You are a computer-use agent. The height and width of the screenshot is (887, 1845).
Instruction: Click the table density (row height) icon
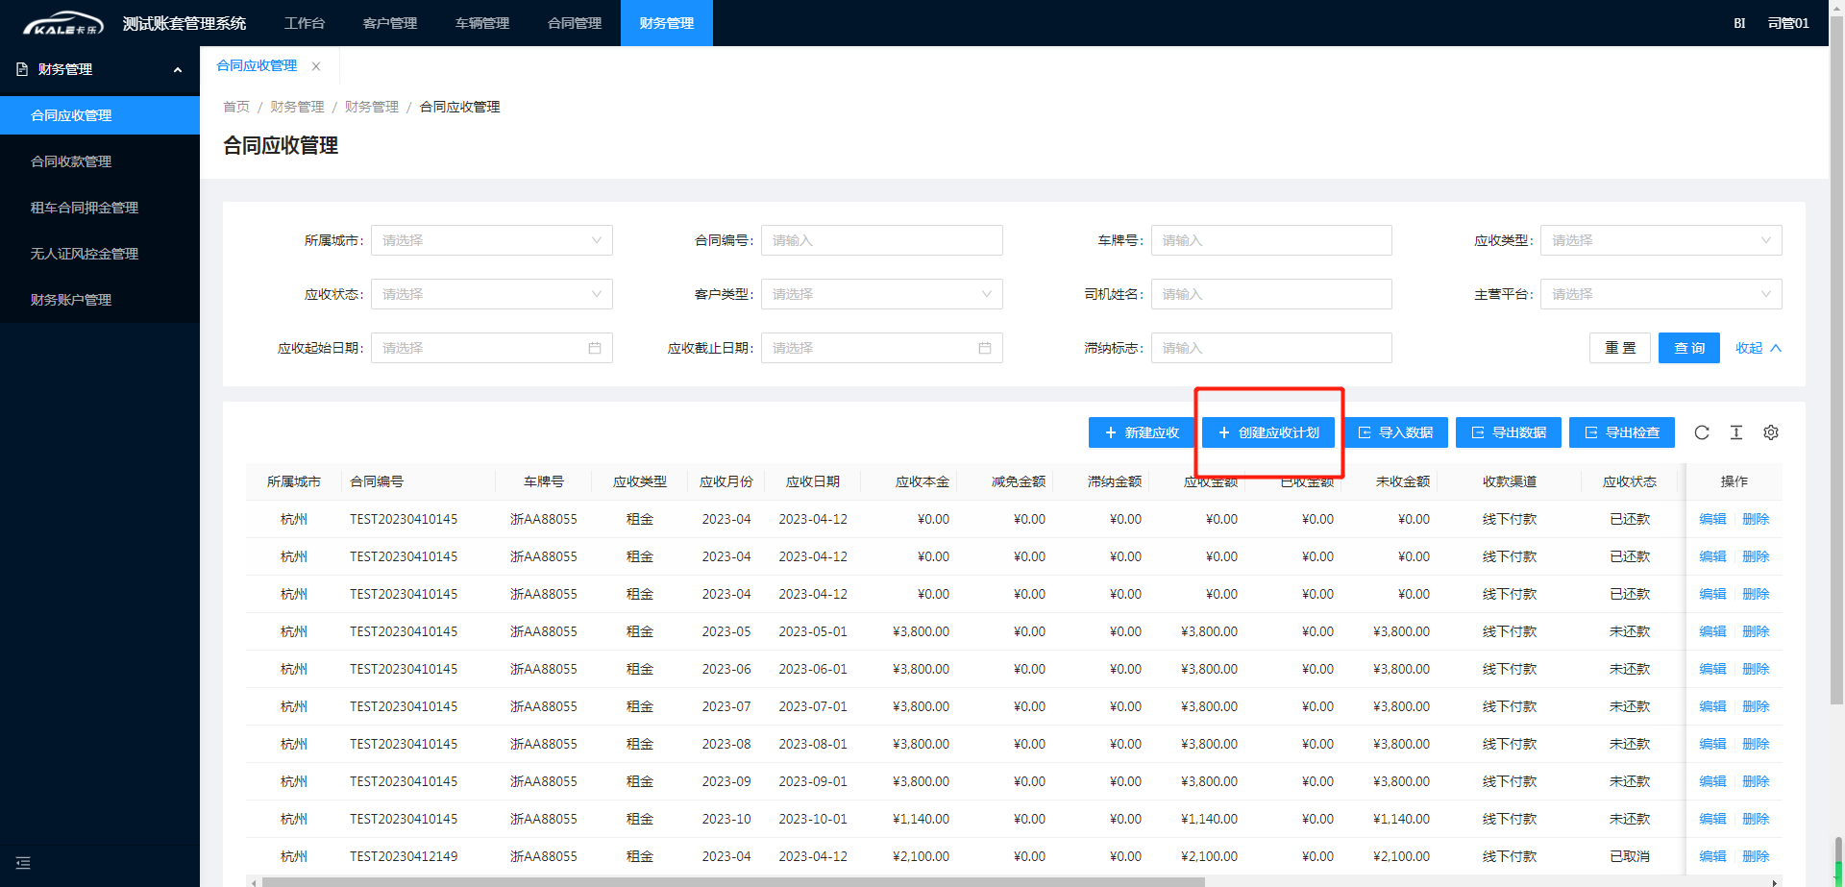point(1736,432)
